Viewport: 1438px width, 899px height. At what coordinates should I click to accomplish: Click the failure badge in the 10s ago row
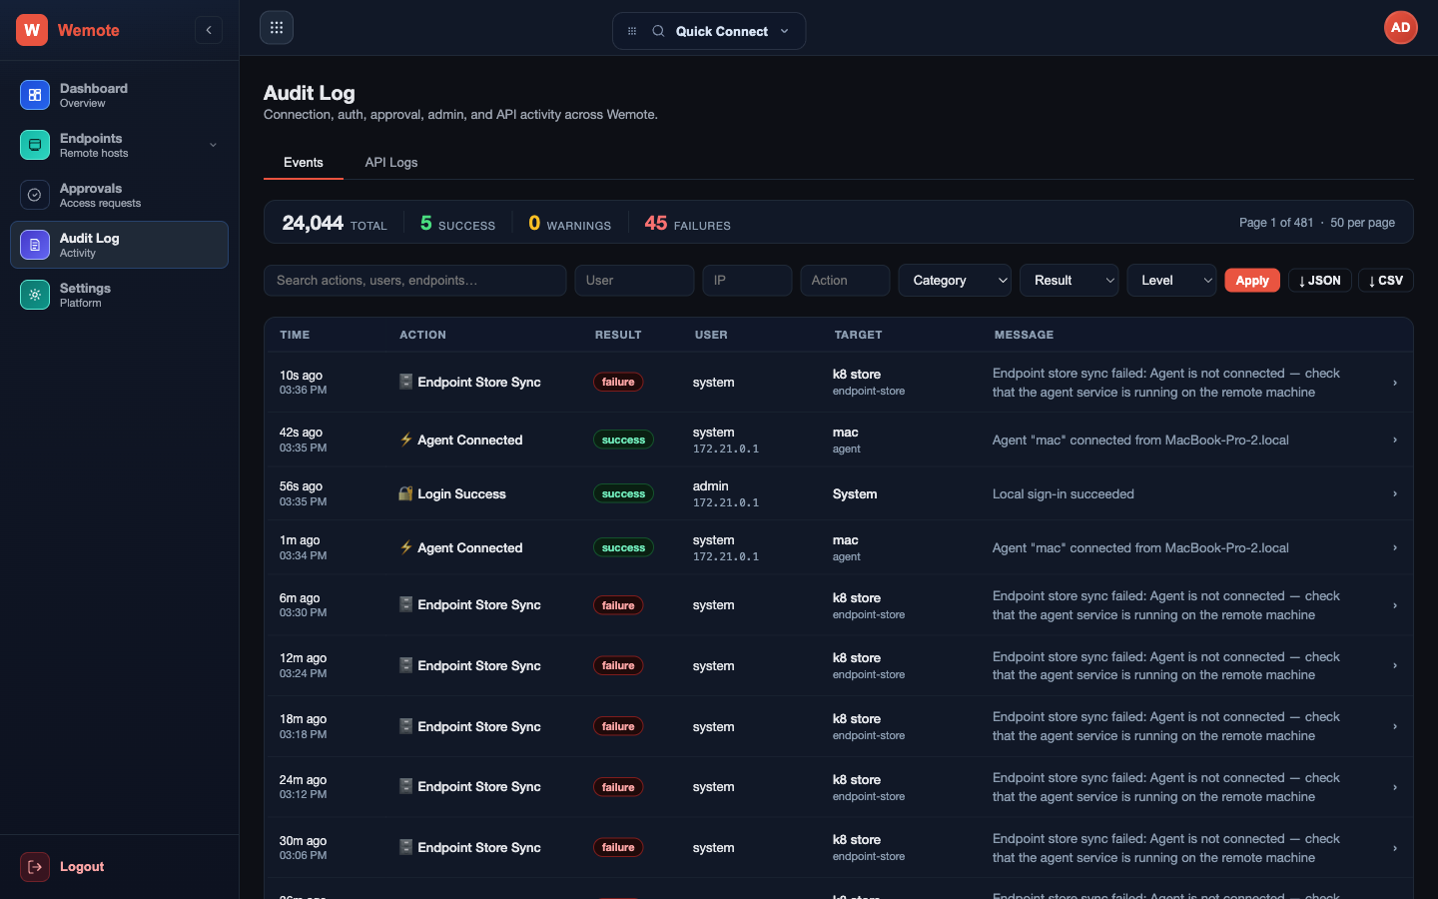click(x=618, y=382)
